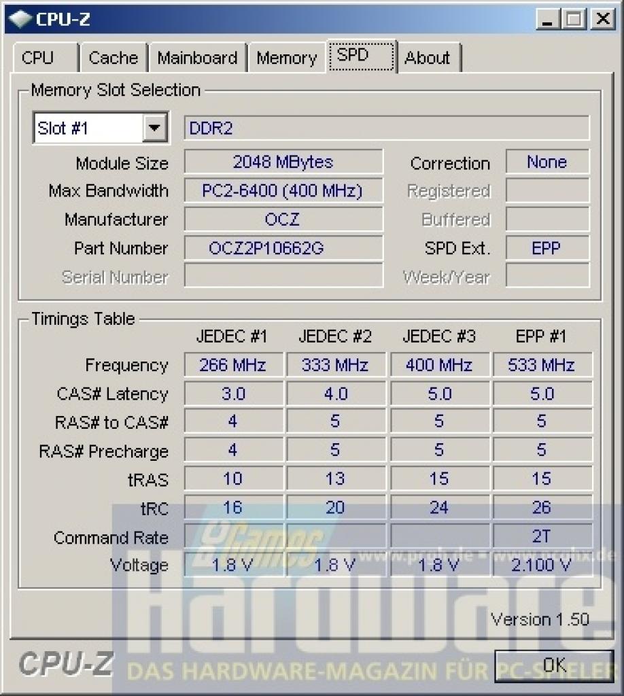Click the 400 MHz frequency cell
The height and width of the screenshot is (696, 624).
[439, 365]
